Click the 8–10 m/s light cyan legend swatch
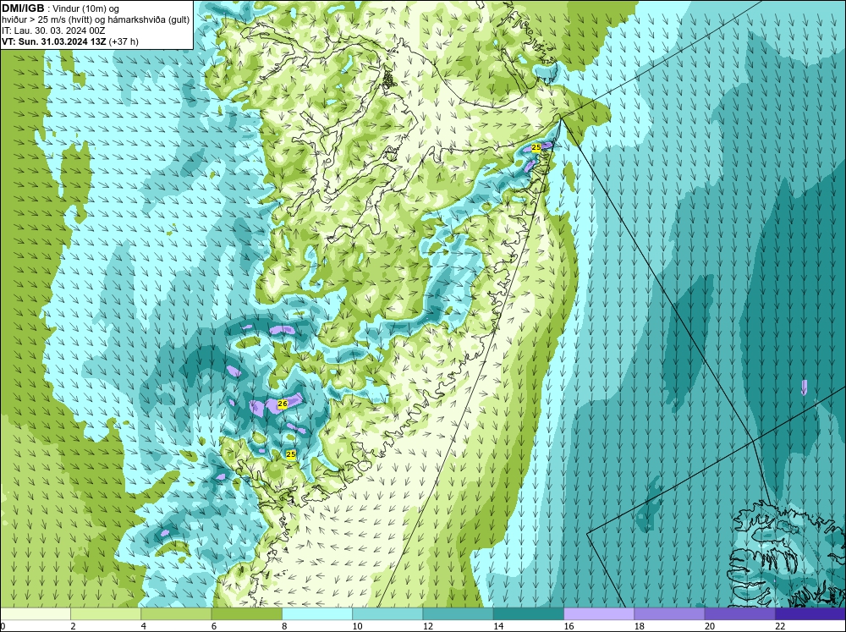 click(x=317, y=614)
